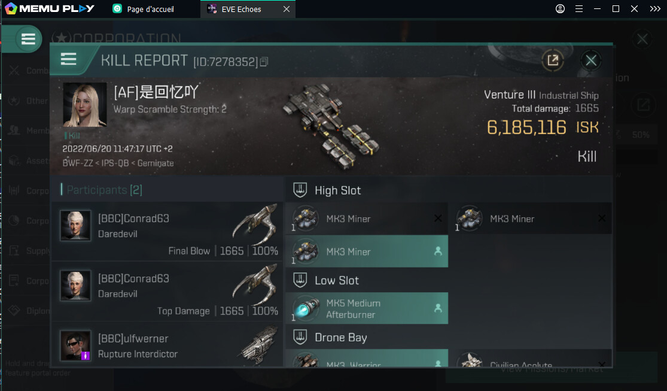Image resolution: width=667 pixels, height=391 pixels.
Task: Open the MEmu account profile icon
Action: click(561, 8)
